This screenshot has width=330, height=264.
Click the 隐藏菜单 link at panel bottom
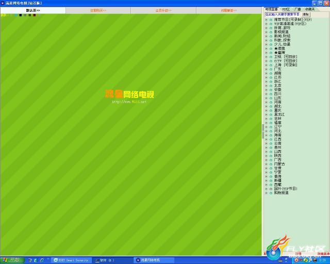[x=323, y=254]
